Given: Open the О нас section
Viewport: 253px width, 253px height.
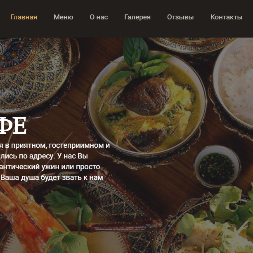Looking at the screenshot, I should click(99, 17).
